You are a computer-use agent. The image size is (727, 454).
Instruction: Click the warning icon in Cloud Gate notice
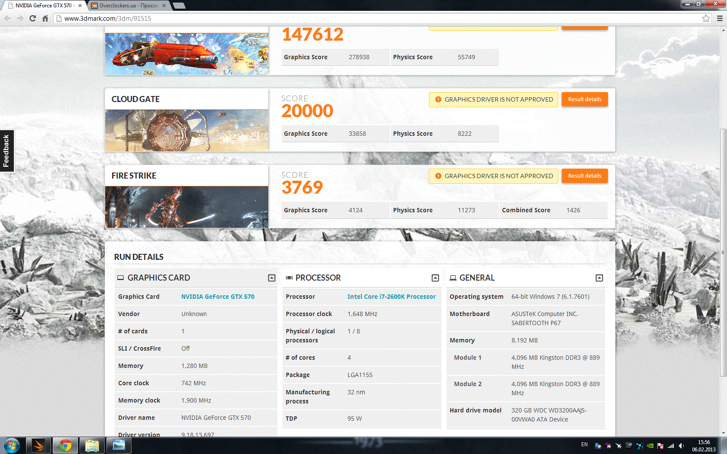click(438, 99)
